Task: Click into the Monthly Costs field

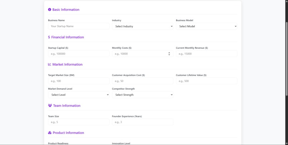Action: (x=143, y=54)
